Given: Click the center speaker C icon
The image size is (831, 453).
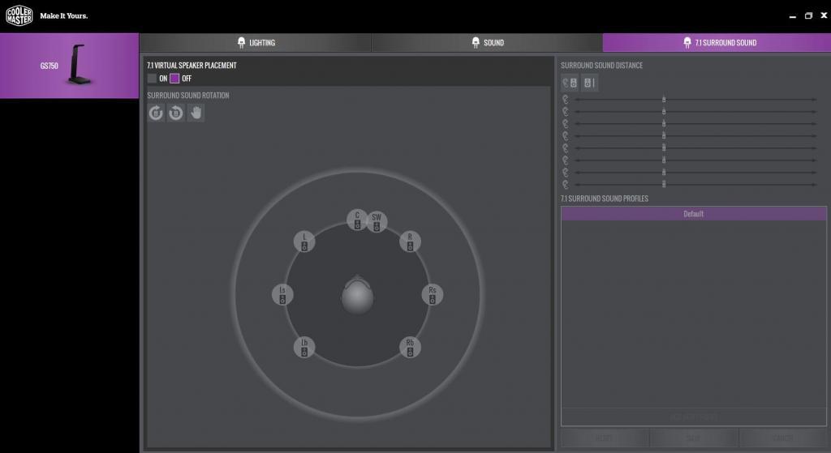Looking at the screenshot, I should coord(357,219).
